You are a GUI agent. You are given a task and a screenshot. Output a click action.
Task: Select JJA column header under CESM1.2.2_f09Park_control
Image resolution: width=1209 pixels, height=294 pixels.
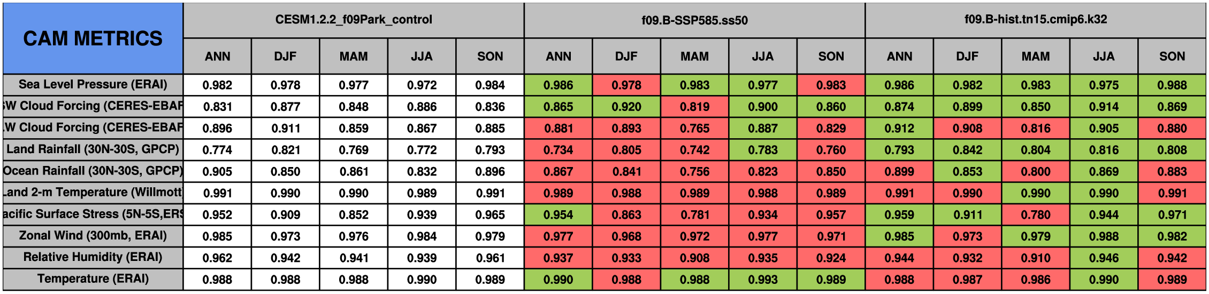(x=422, y=57)
